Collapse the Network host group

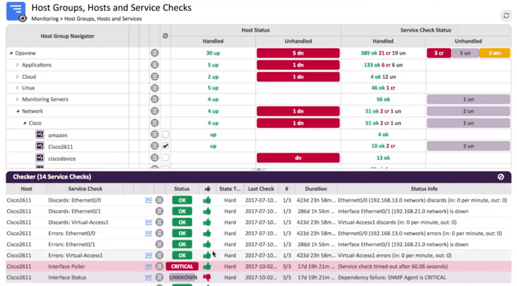[x=18, y=111]
